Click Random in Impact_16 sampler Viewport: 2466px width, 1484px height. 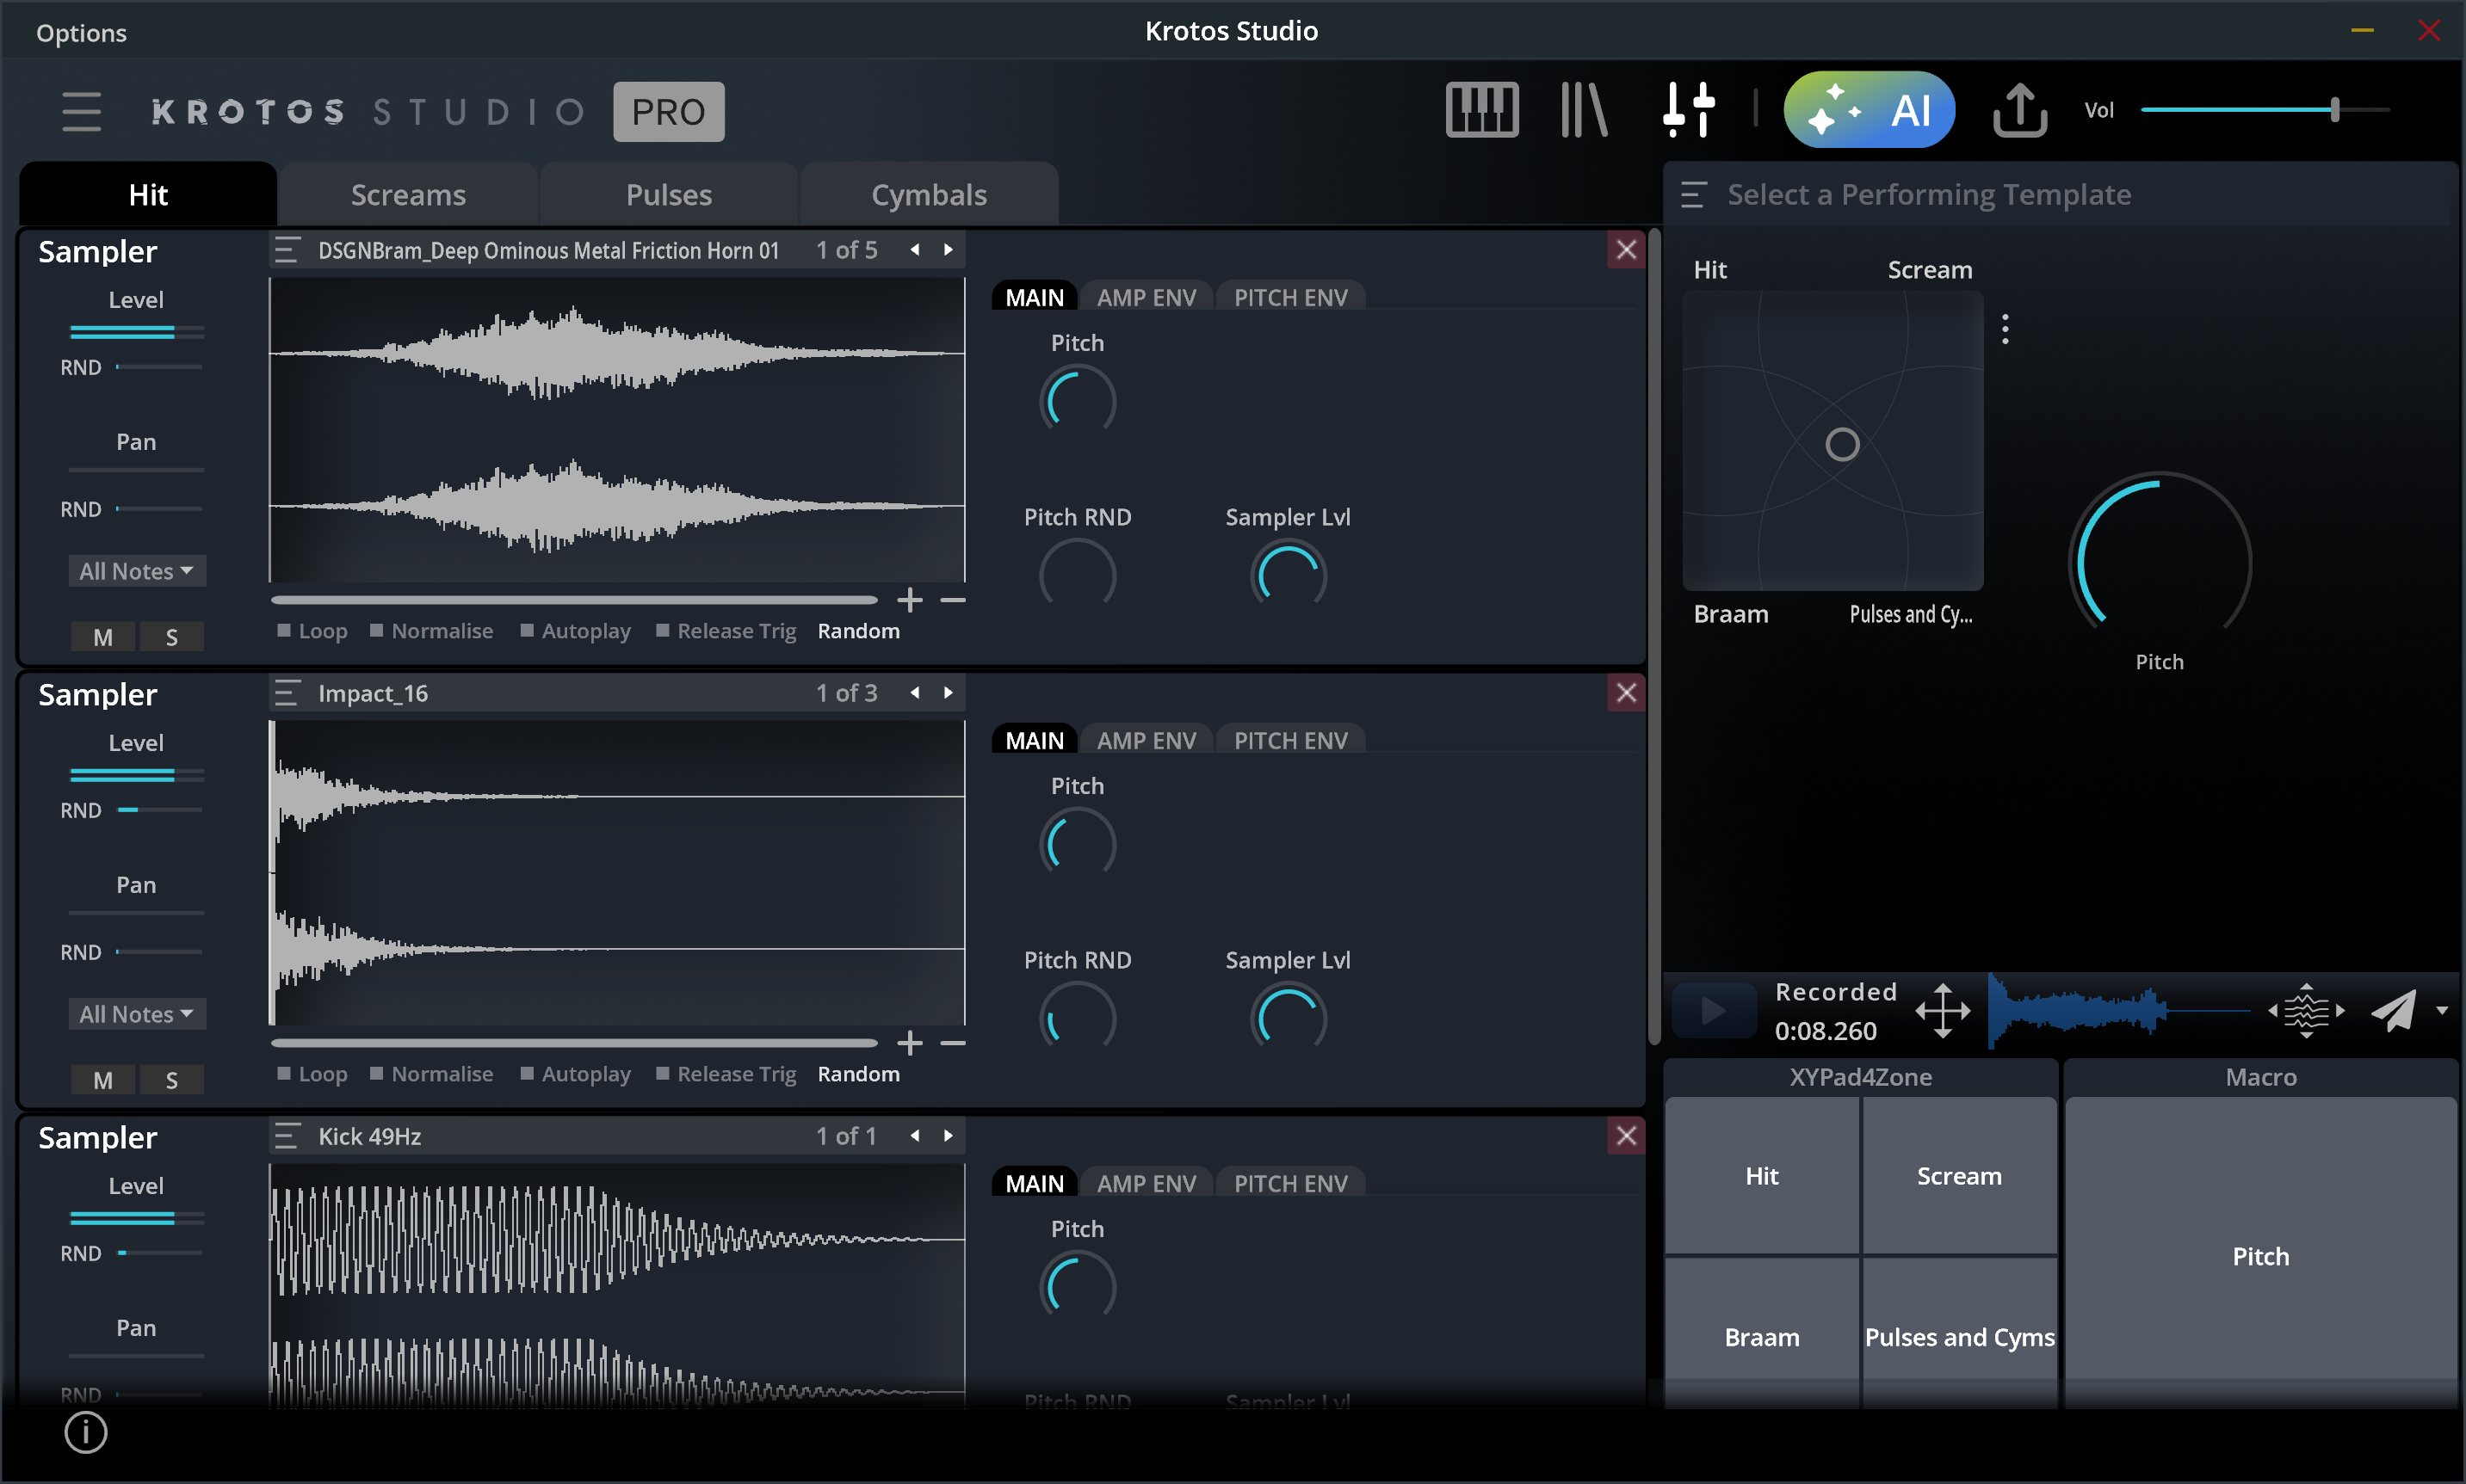(858, 1074)
